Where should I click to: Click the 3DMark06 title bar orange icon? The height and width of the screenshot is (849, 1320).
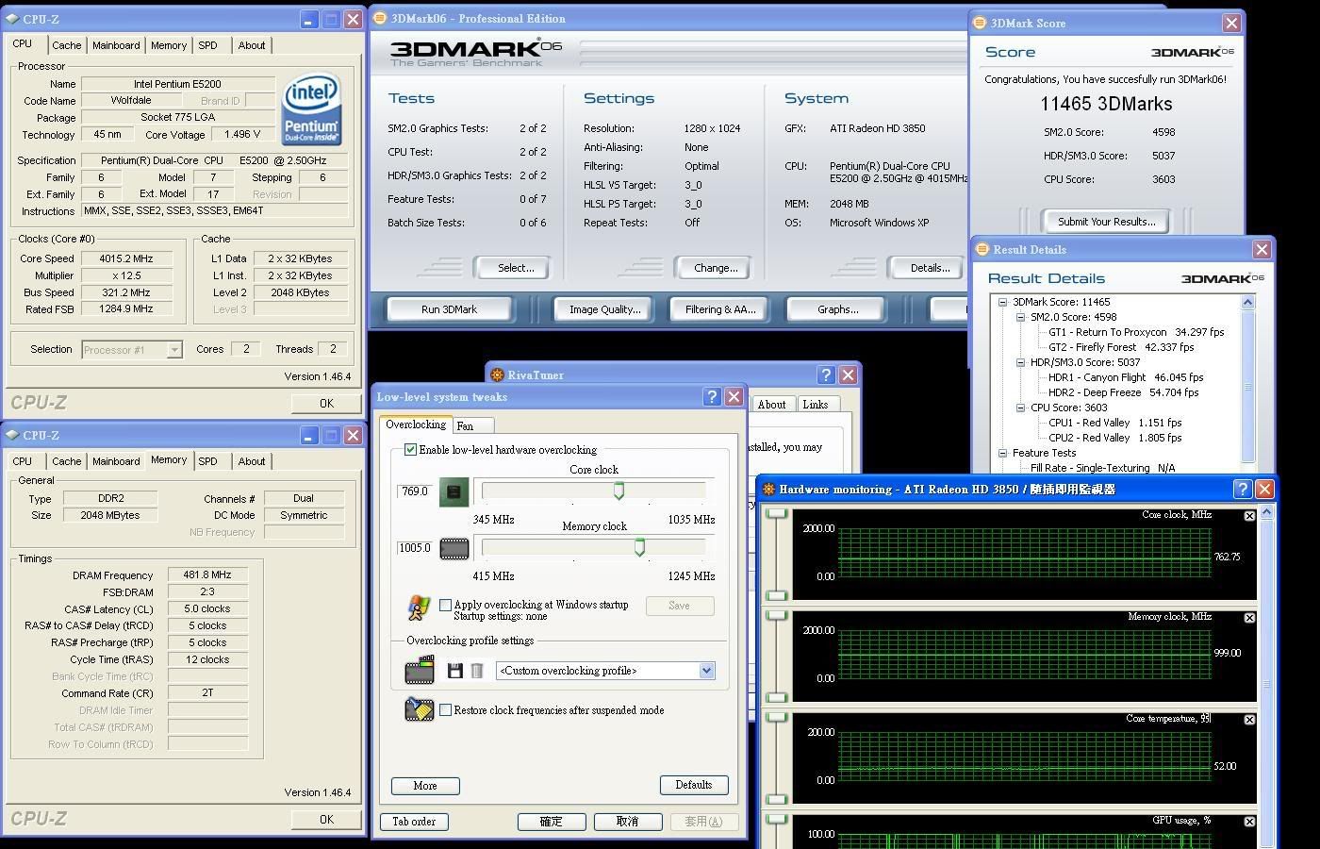(379, 18)
